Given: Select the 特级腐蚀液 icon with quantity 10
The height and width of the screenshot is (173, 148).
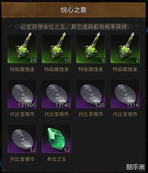Looking at the screenshot, I should pos(56,49).
